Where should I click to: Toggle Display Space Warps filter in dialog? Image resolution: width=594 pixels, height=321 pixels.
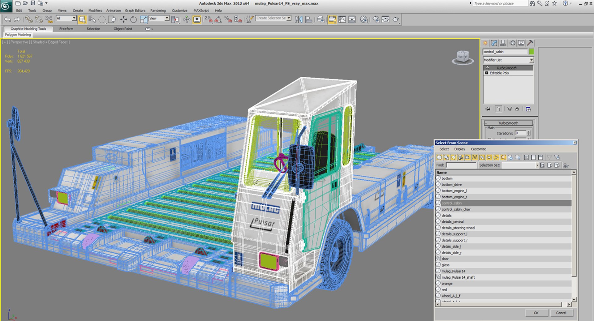coord(475,157)
